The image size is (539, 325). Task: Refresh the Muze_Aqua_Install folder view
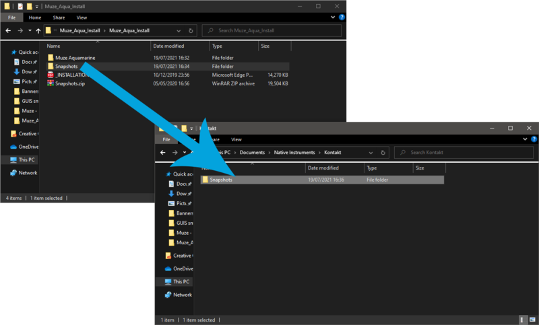pos(191,30)
